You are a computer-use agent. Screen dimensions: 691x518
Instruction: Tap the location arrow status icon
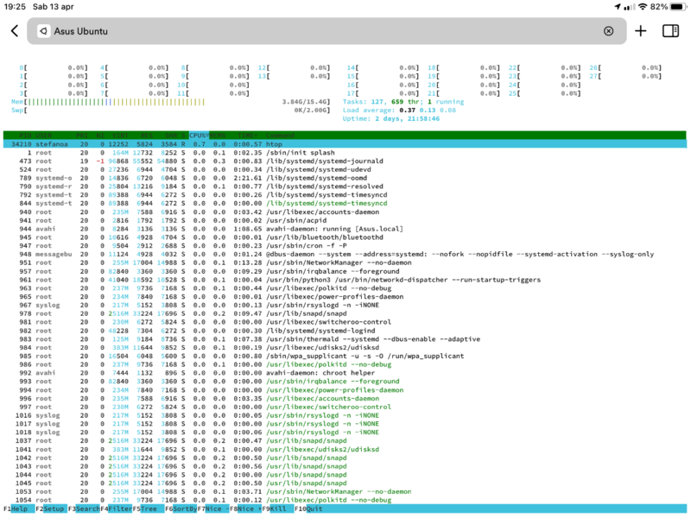pos(617,6)
